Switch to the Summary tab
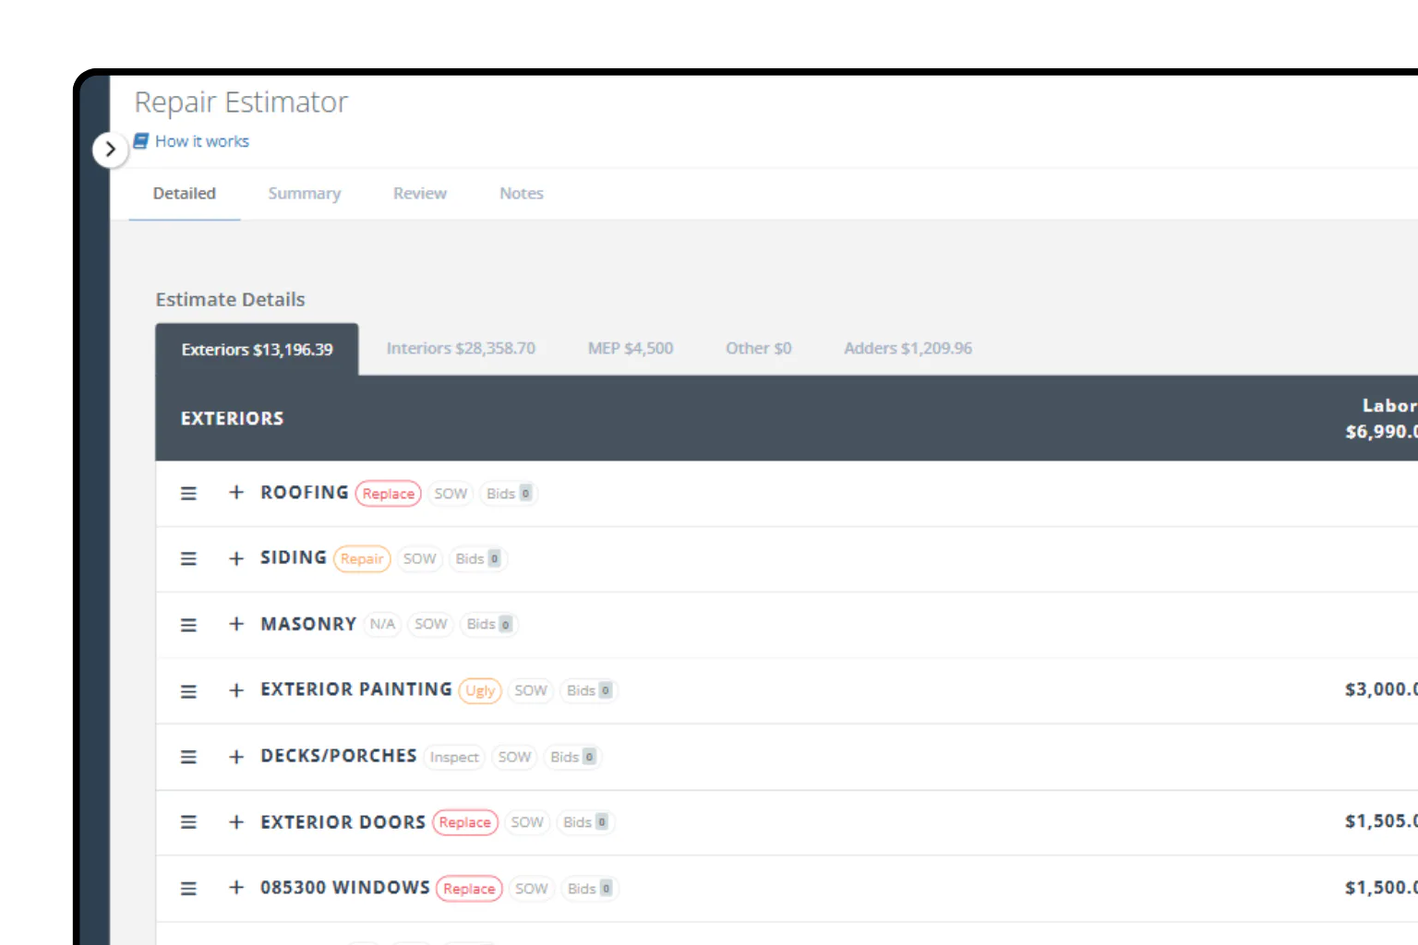This screenshot has width=1418, height=945. (x=305, y=194)
